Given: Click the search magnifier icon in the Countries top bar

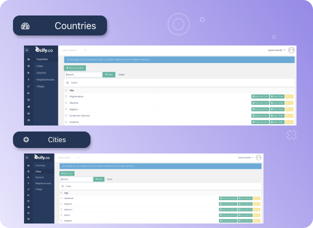Looking at the screenshot, I should (85, 50).
